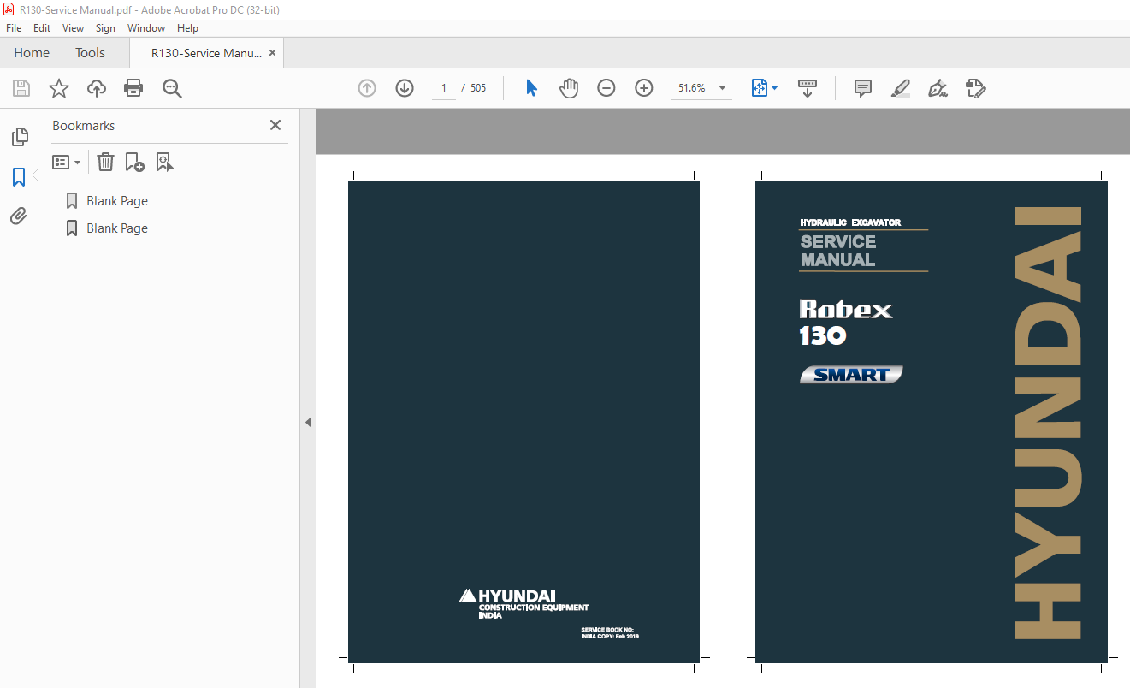
Task: Switch to the Home tab
Action: point(32,53)
